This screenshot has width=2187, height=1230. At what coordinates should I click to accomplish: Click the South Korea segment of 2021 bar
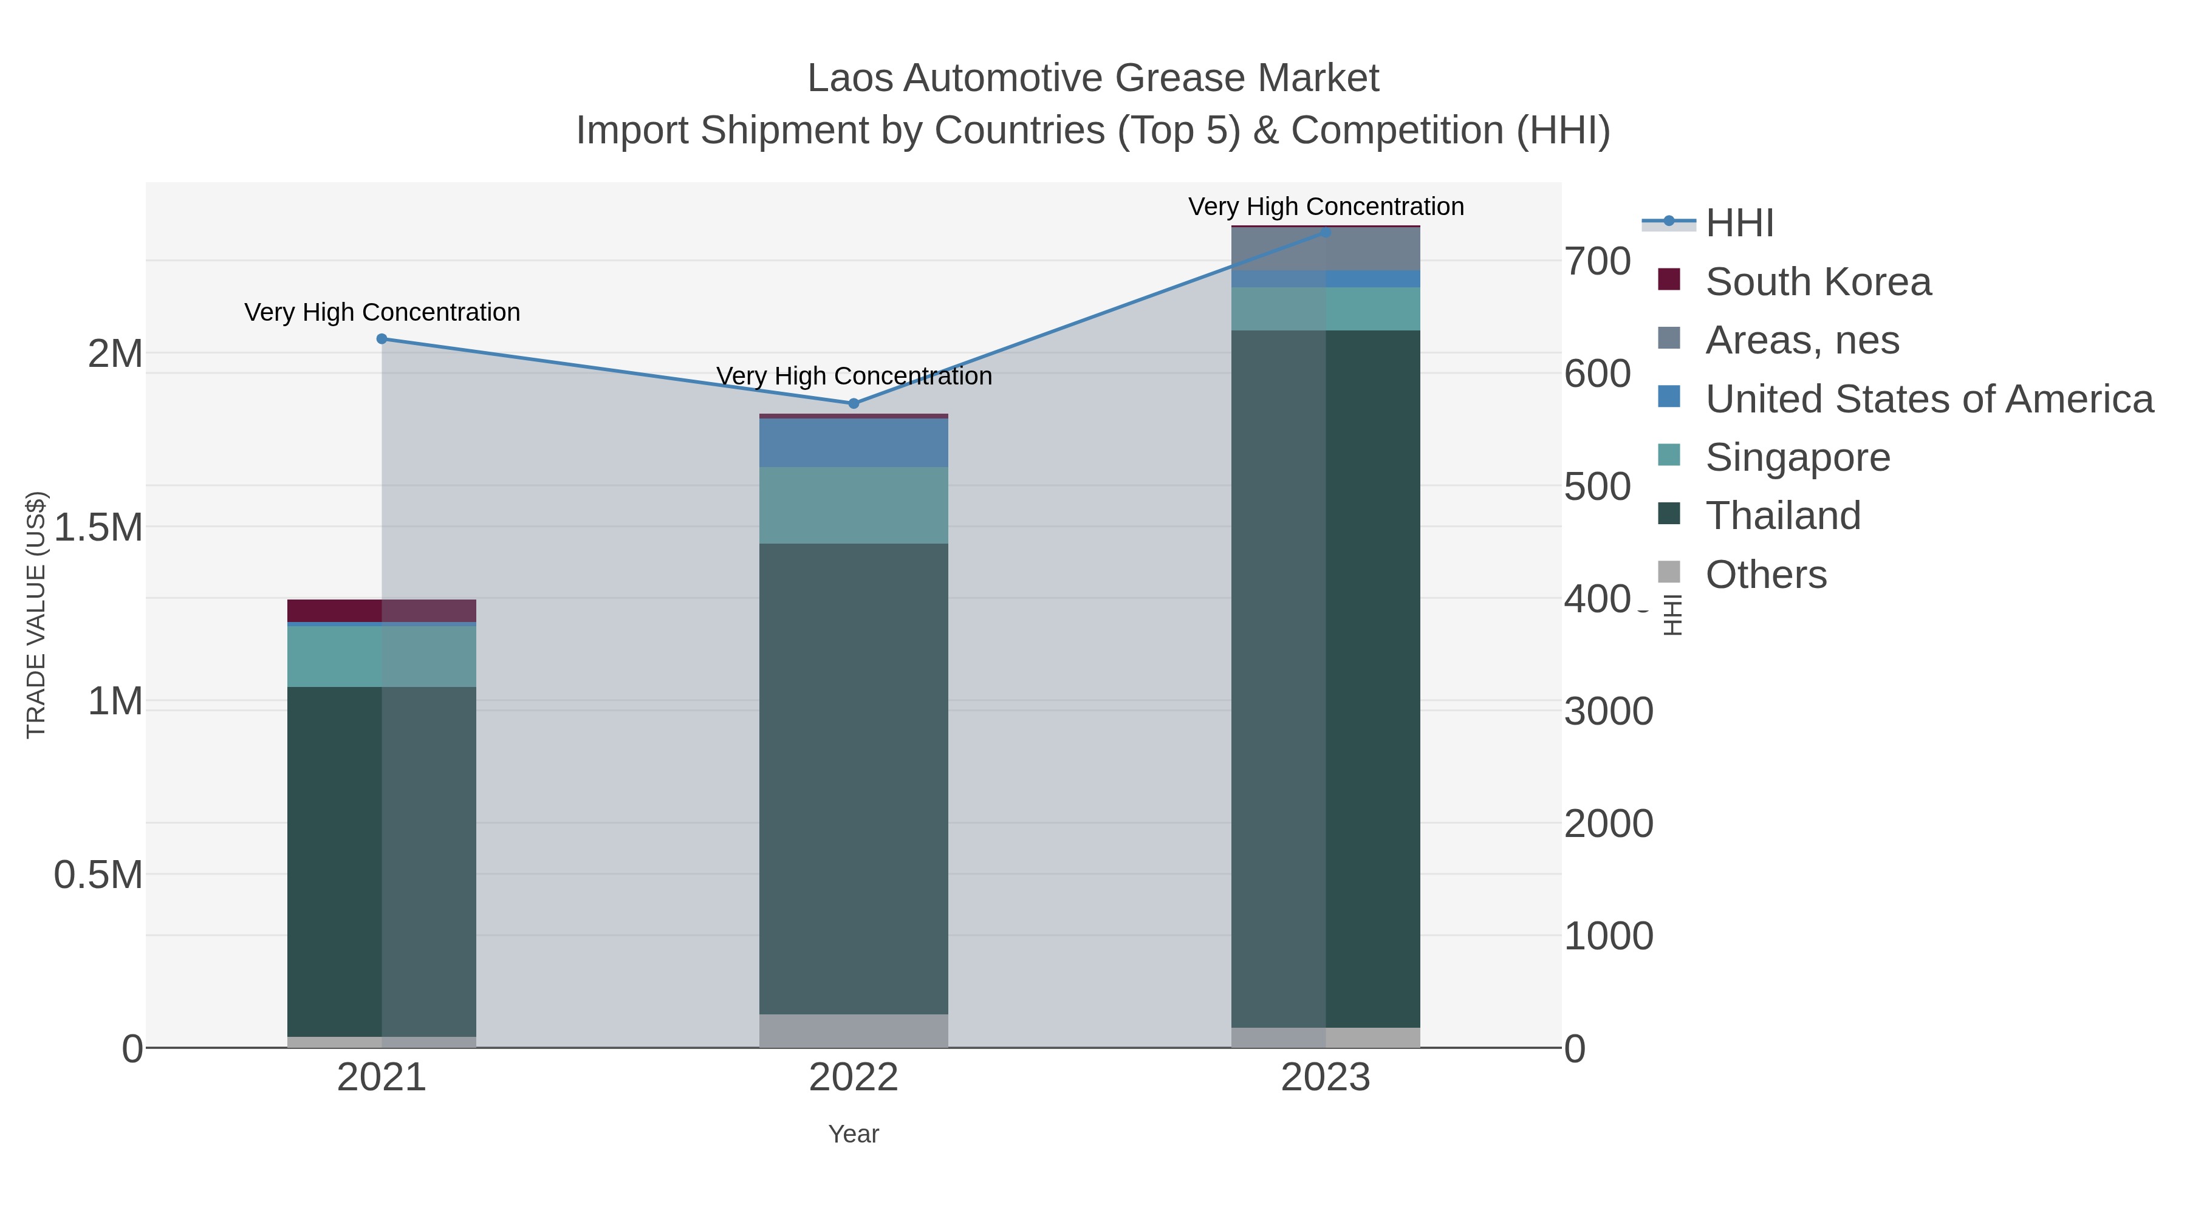click(x=382, y=611)
